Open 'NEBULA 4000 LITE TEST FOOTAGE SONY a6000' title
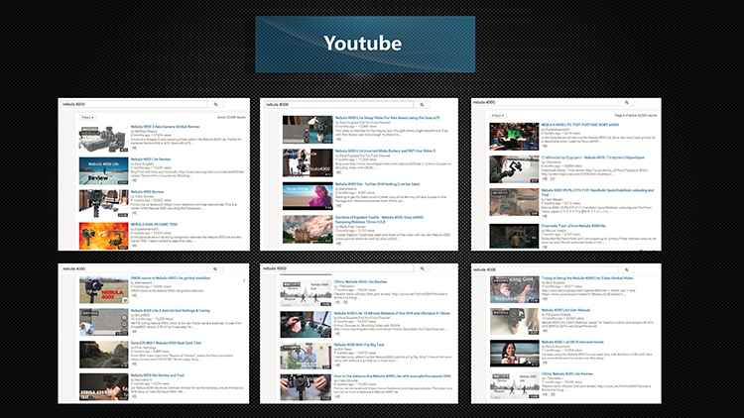744x418 pixels. (580, 125)
